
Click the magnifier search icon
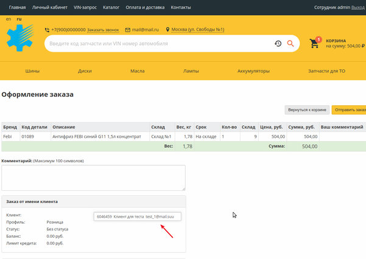[x=290, y=44]
